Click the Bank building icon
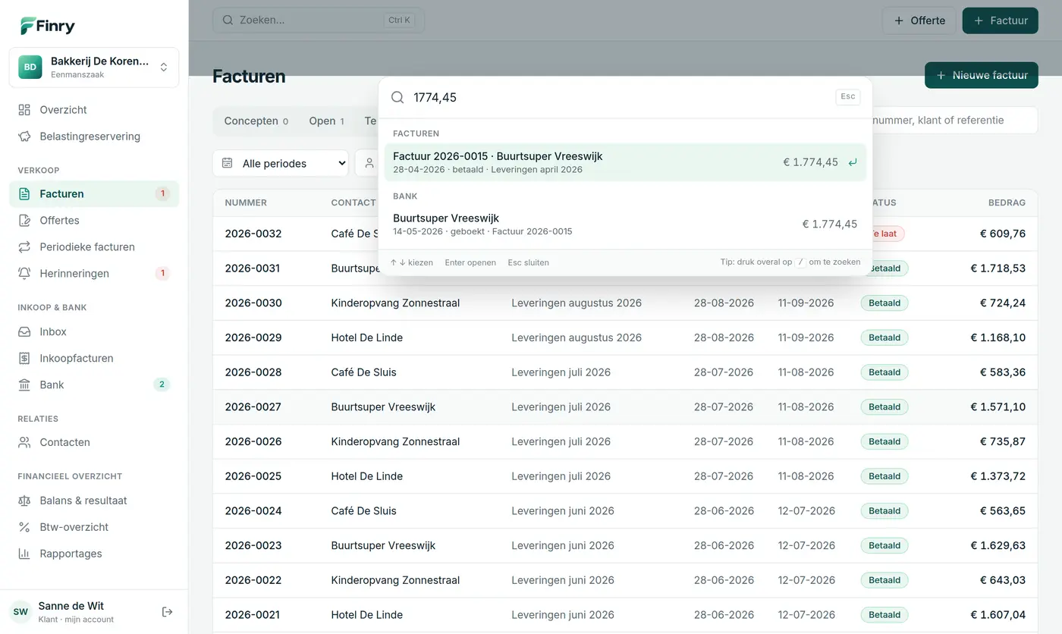Viewport: 1062px width, 634px height. coord(24,385)
